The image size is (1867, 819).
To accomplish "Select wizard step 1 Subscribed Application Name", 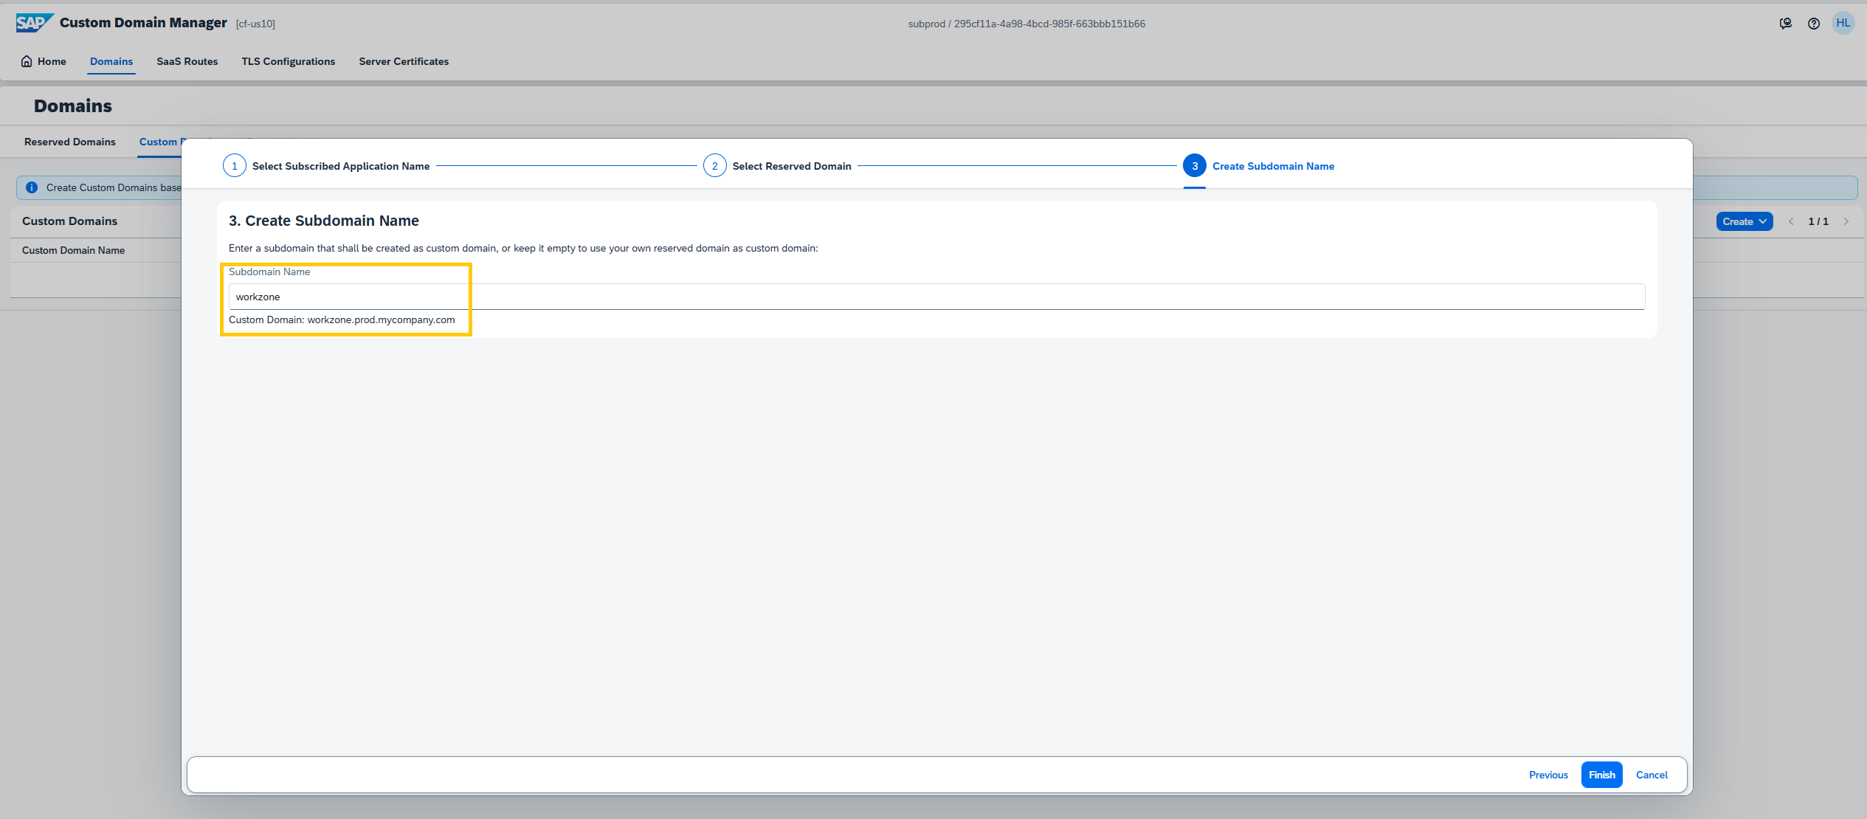I will click(326, 166).
